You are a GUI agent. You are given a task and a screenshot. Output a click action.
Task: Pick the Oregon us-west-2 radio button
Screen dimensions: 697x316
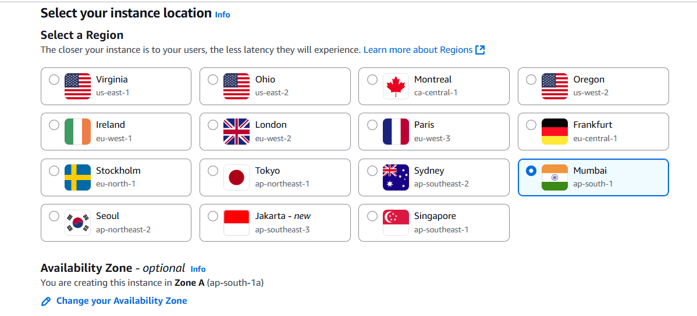point(531,80)
